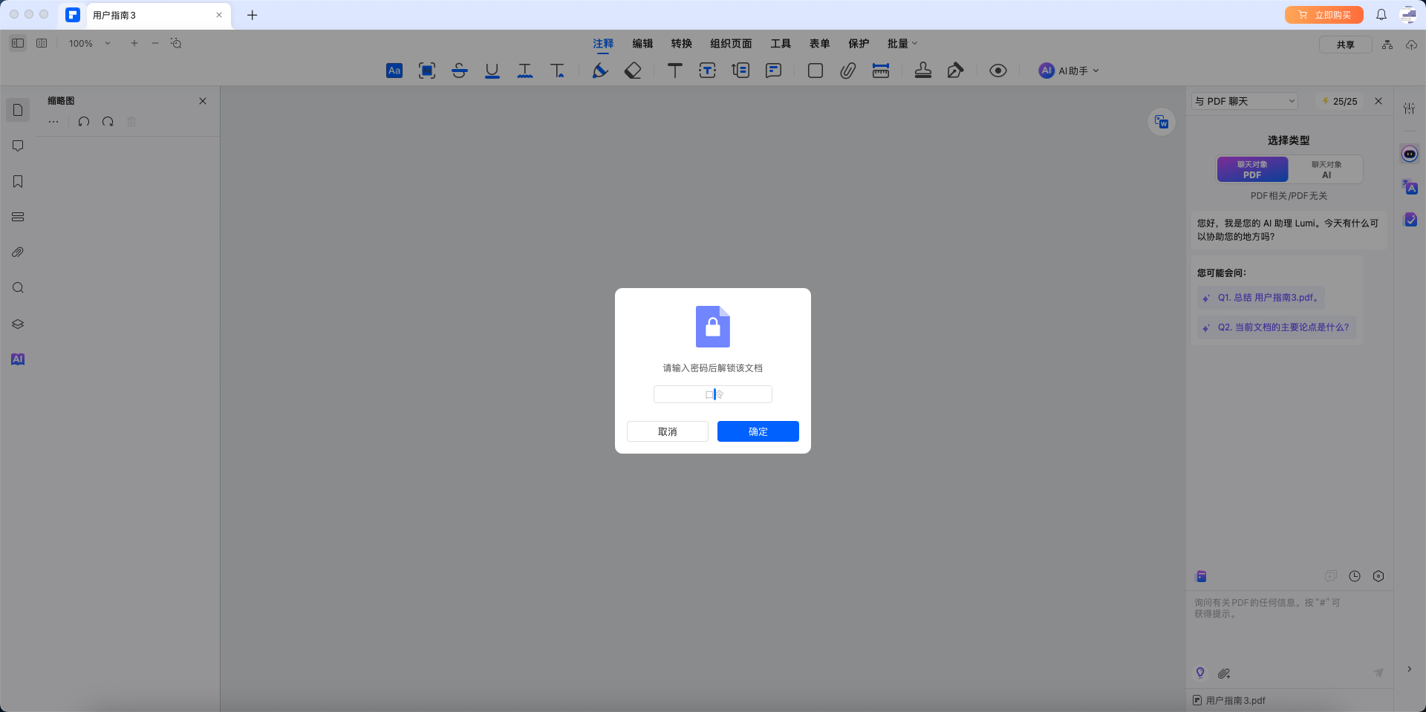Click the attachment paperclip tool in toolbar
Image resolution: width=1426 pixels, height=712 pixels.
(847, 71)
